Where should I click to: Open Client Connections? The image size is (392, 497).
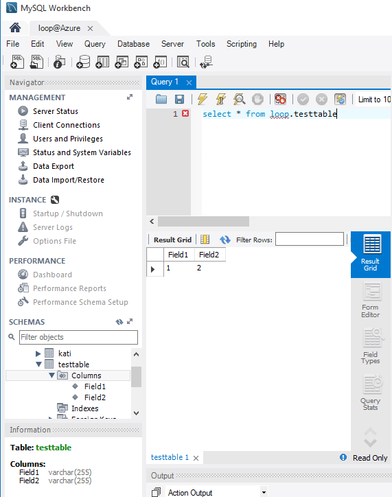[x=67, y=125]
